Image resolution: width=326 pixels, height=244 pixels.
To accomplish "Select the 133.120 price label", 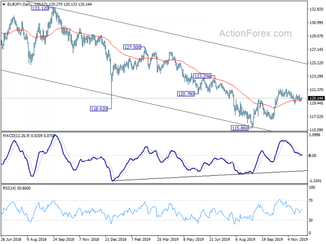I will (x=40, y=8).
